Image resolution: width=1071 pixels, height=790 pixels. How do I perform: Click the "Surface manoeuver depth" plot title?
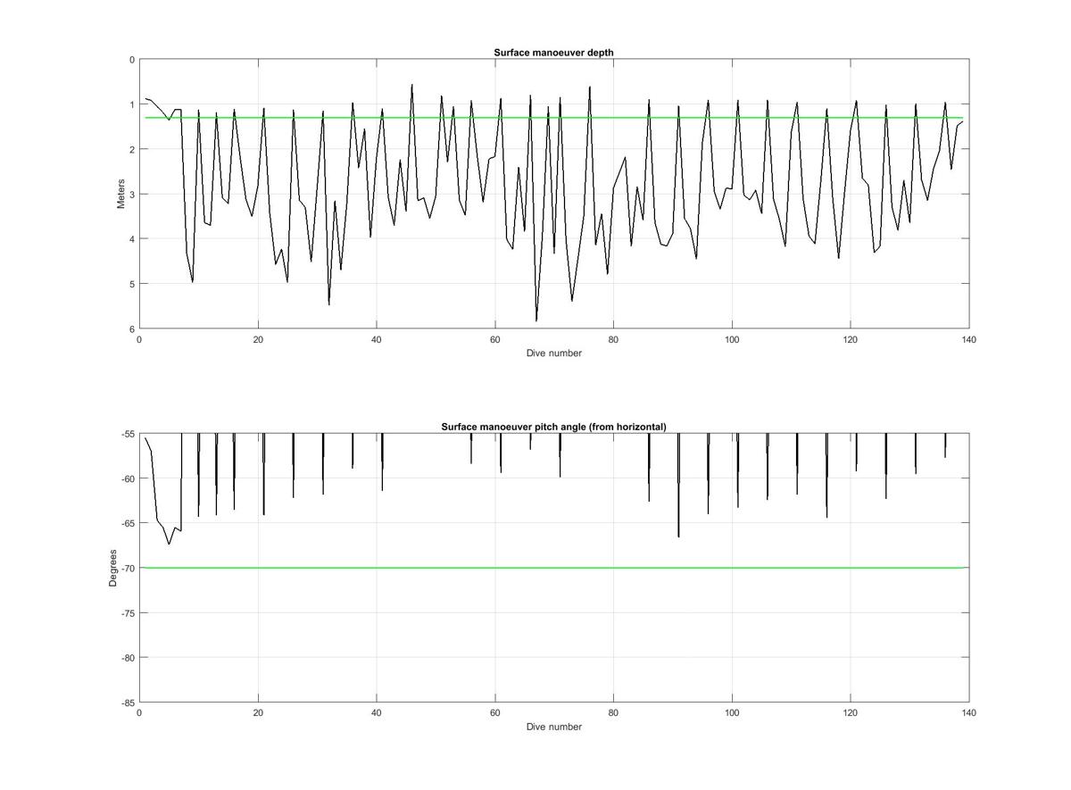coord(553,53)
